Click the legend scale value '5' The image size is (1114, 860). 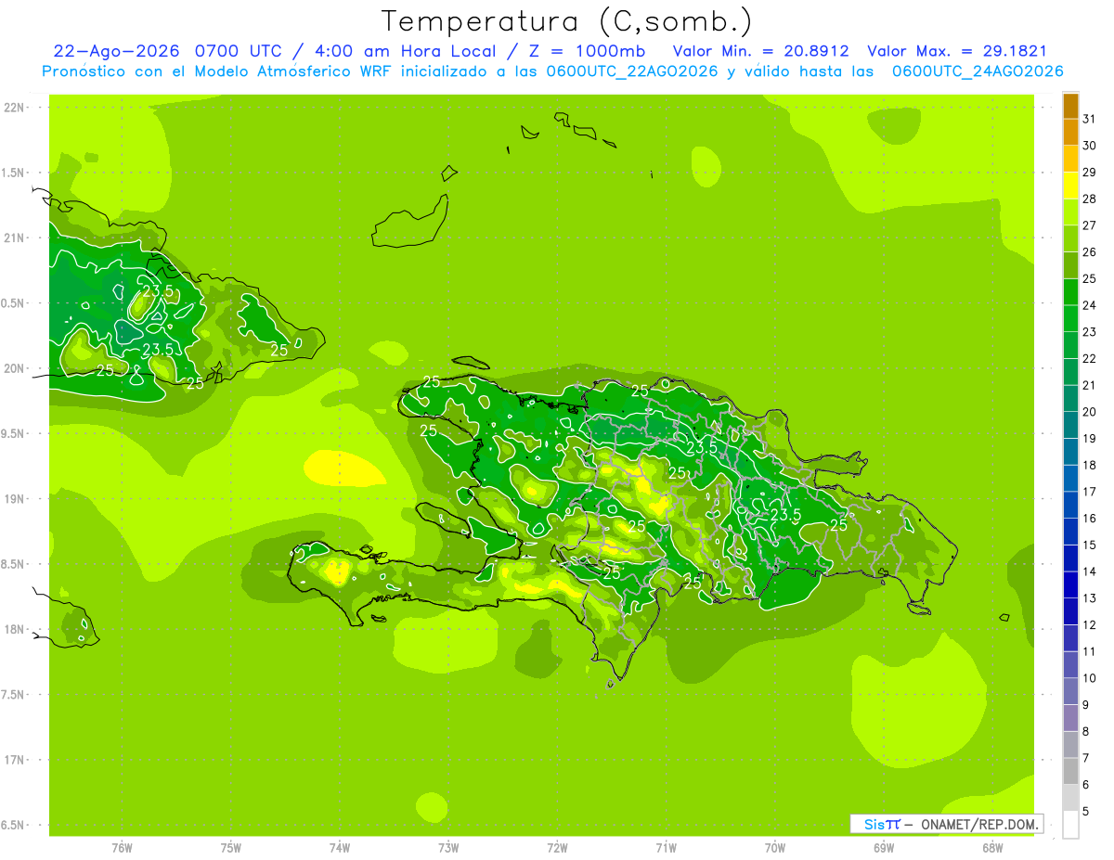click(x=1086, y=812)
